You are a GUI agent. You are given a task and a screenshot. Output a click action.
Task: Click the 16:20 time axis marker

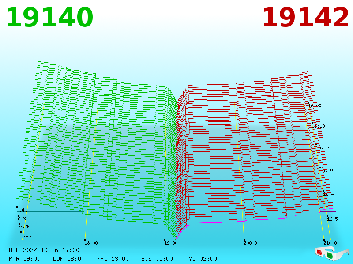click(323, 147)
